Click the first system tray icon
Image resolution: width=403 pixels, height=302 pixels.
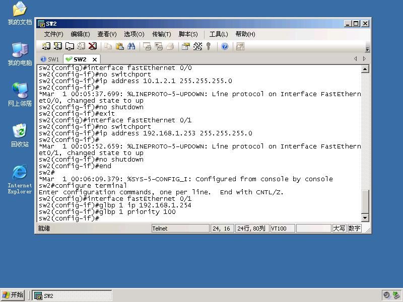point(386,295)
